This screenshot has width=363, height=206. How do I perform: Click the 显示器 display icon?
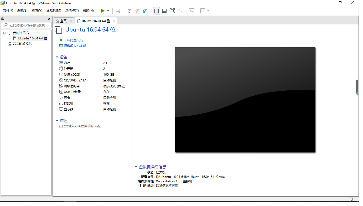[61, 109]
